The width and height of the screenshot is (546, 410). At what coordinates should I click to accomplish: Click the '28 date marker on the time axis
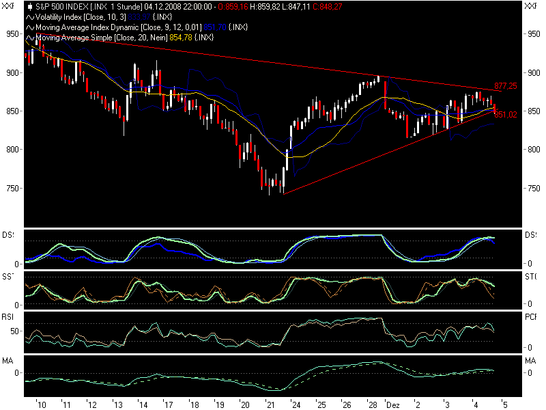point(373,405)
